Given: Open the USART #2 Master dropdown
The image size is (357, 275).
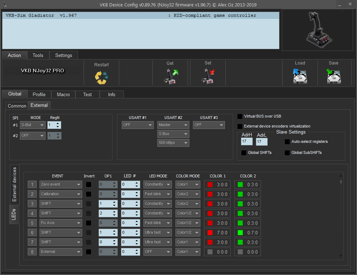Looking at the screenshot, I should [173, 125].
